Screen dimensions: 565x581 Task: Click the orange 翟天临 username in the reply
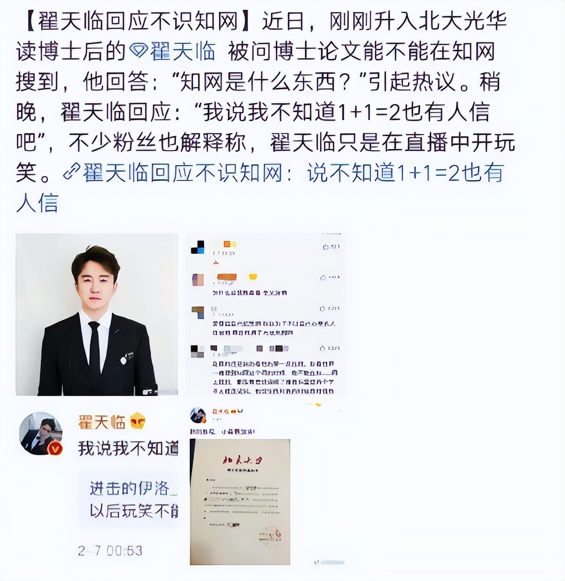(102, 422)
